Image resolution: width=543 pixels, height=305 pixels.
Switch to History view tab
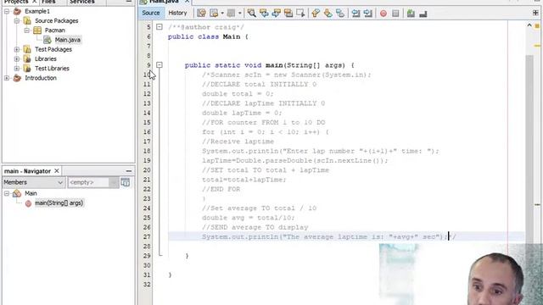click(x=177, y=13)
